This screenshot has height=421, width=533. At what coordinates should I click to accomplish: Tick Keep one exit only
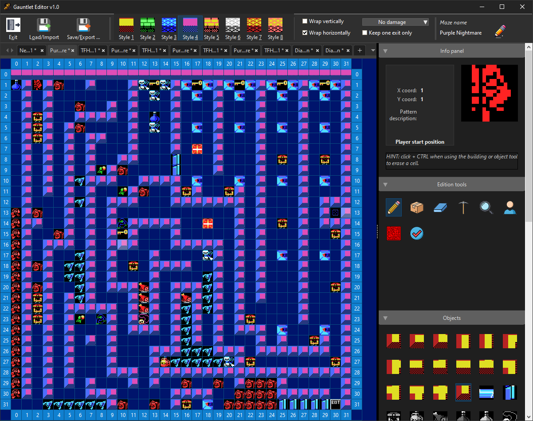(x=364, y=33)
